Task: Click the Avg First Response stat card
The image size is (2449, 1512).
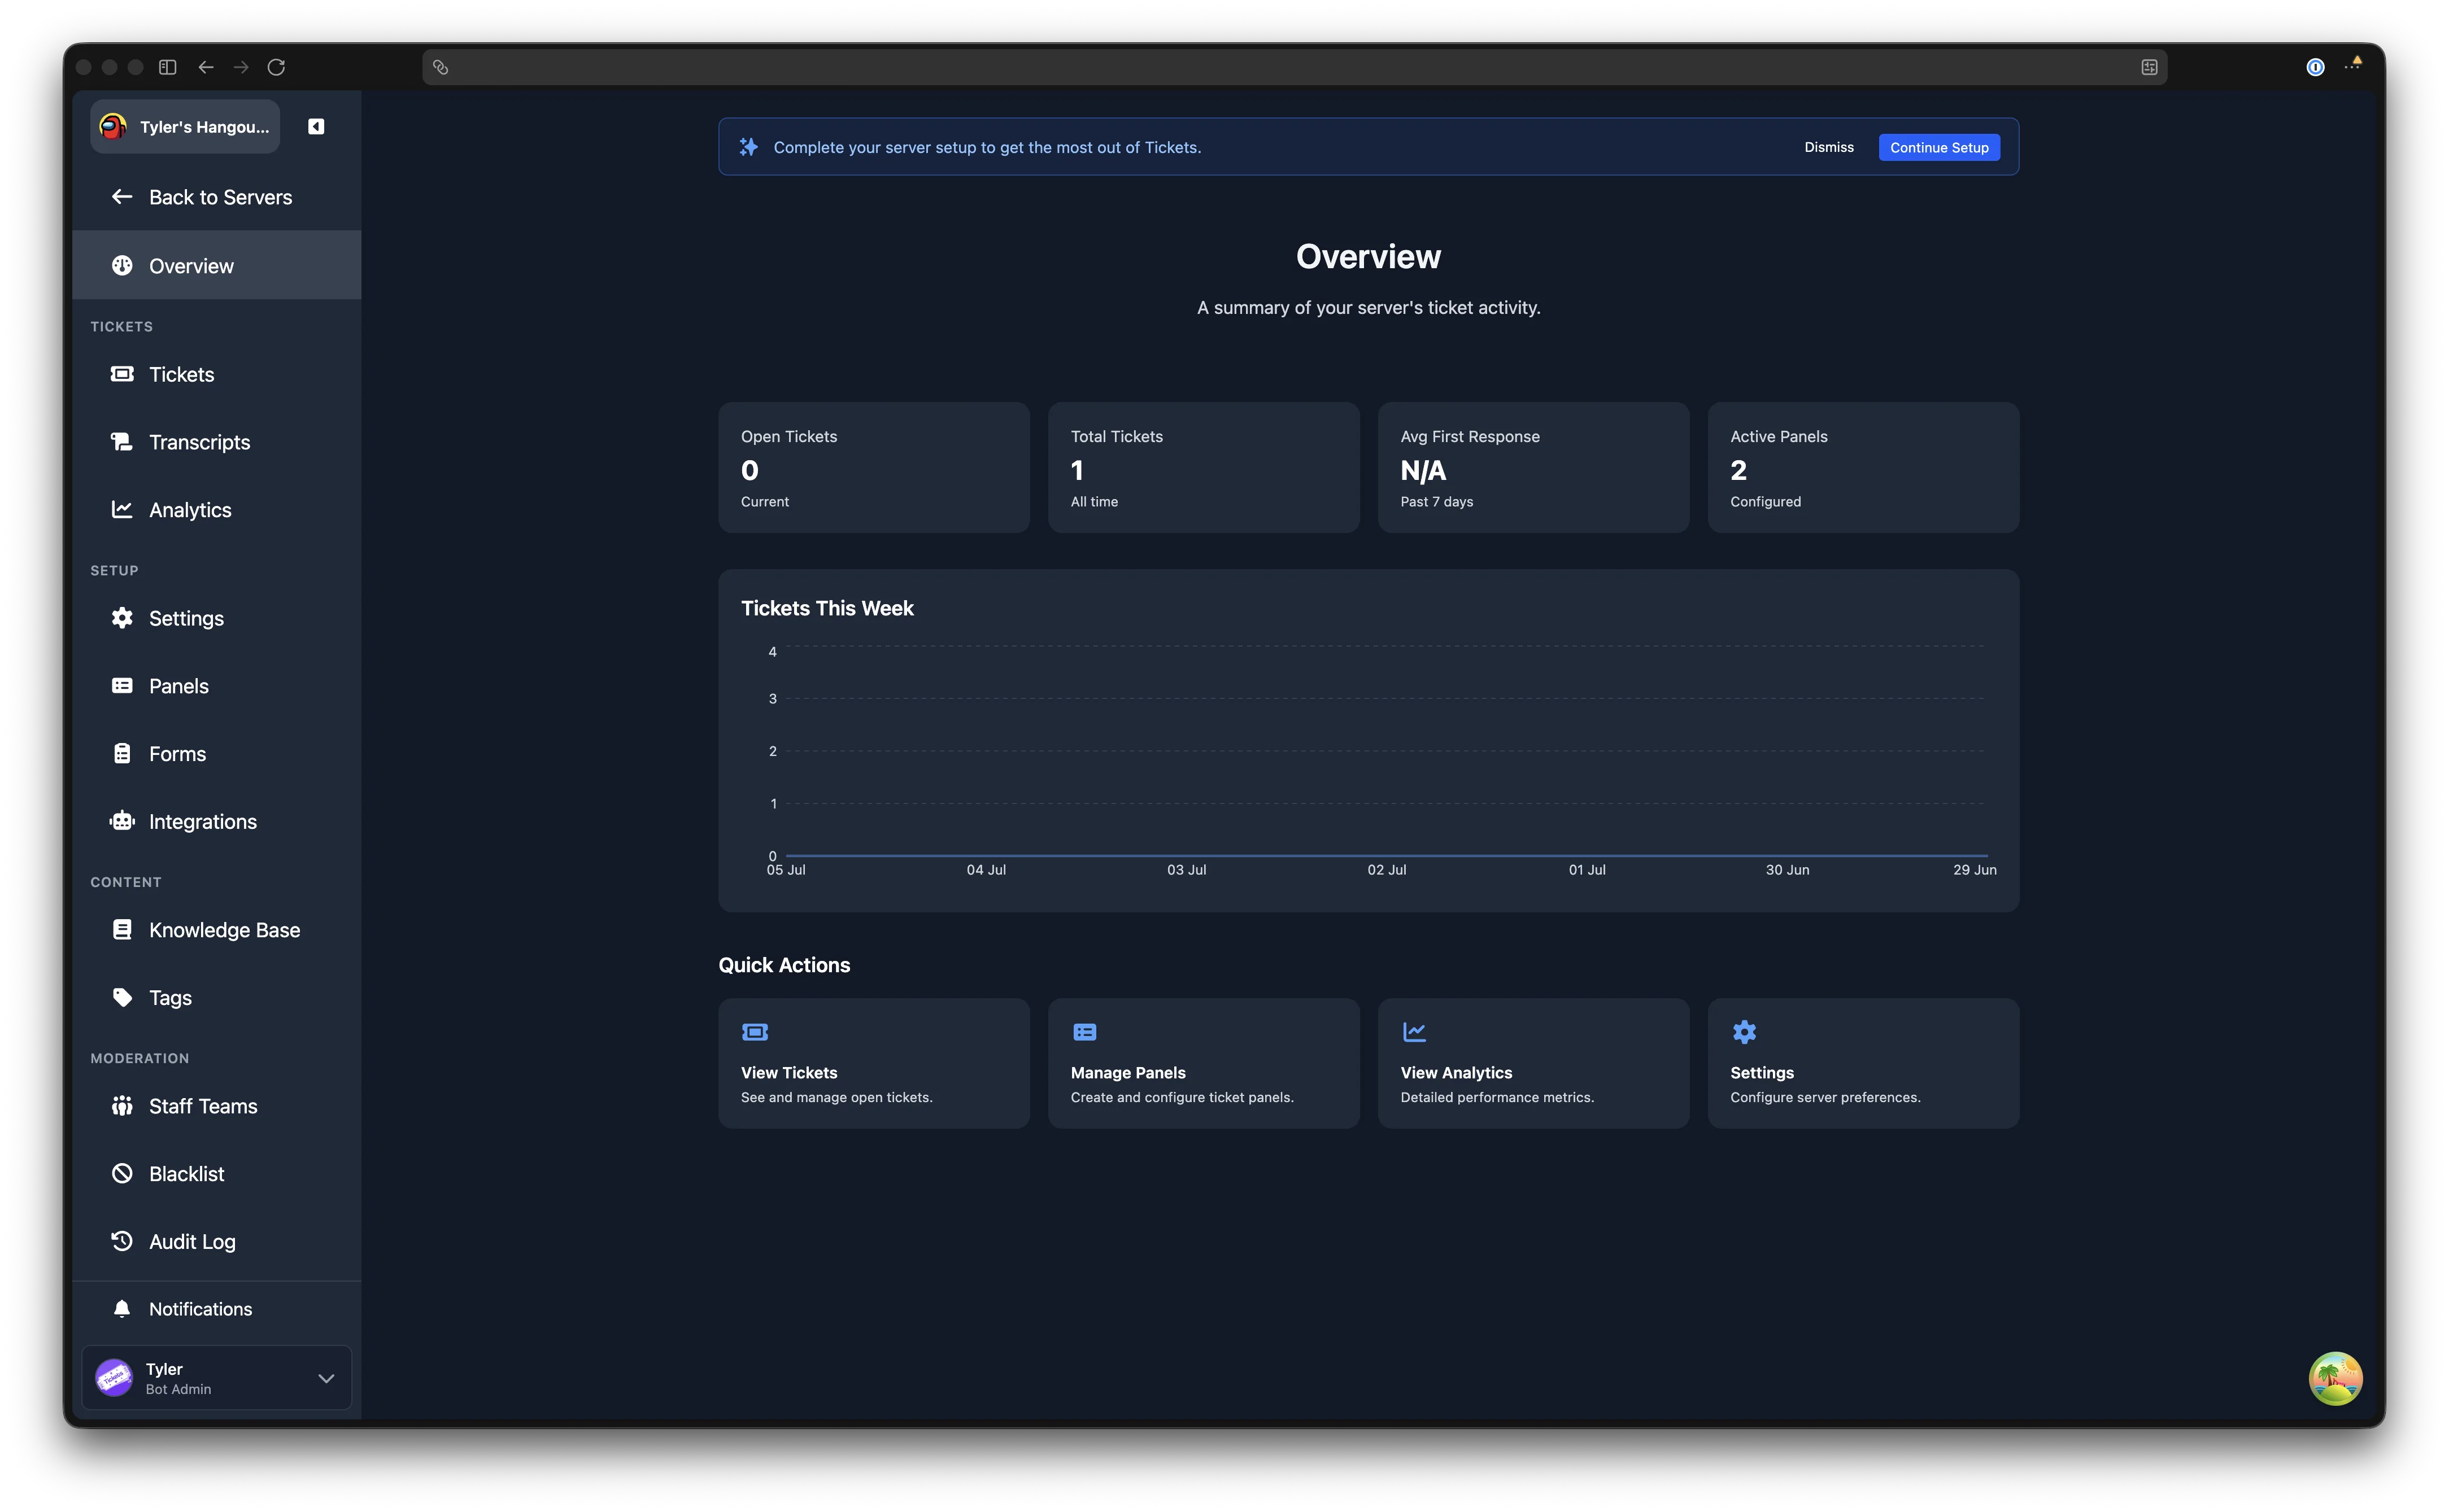Action: [1533, 467]
